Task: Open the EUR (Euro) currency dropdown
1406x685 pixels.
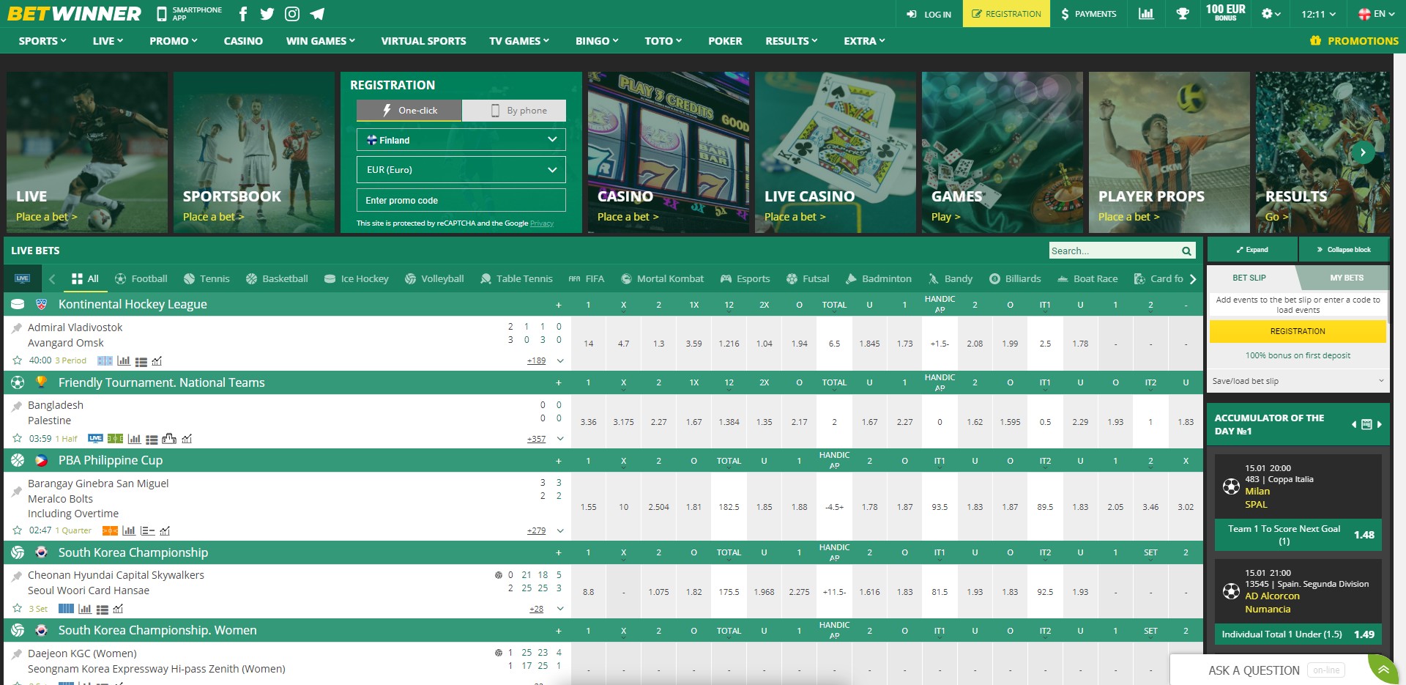Action: (x=461, y=170)
